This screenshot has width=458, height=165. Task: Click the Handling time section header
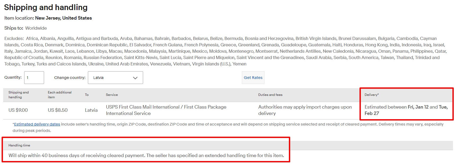[x=19, y=145]
